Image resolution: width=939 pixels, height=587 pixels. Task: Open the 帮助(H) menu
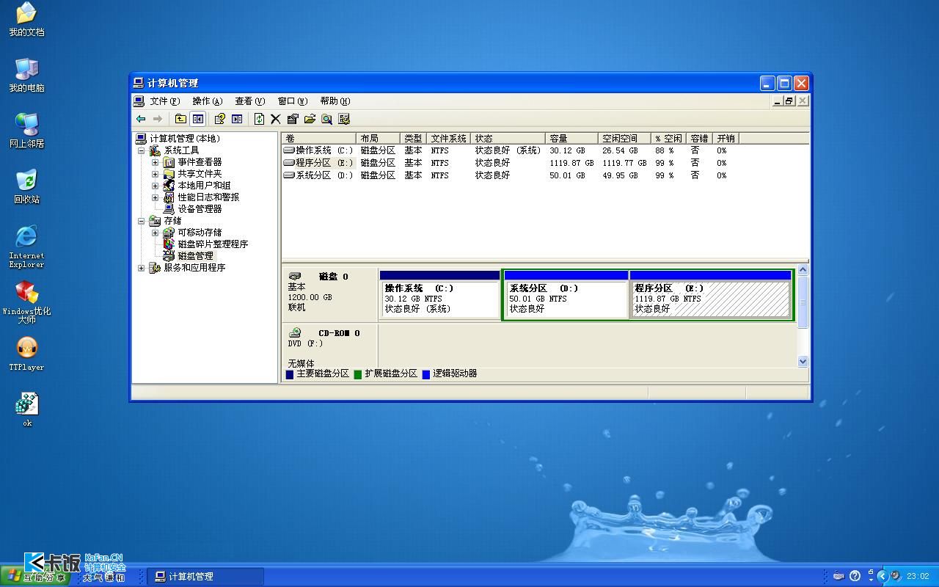coord(335,101)
